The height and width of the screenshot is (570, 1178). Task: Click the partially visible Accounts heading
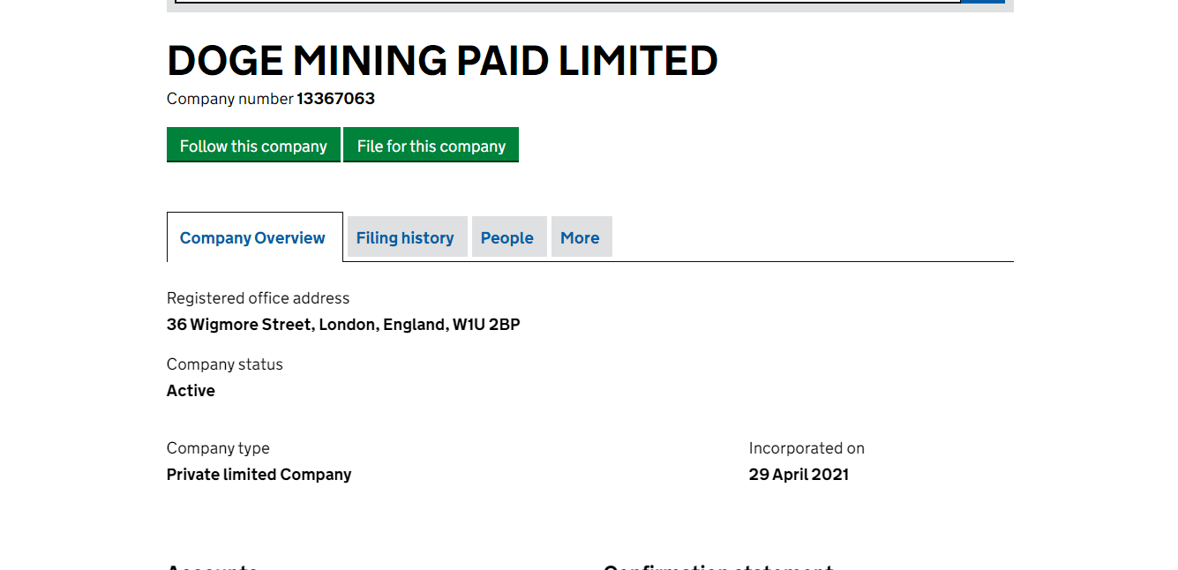coord(212,566)
